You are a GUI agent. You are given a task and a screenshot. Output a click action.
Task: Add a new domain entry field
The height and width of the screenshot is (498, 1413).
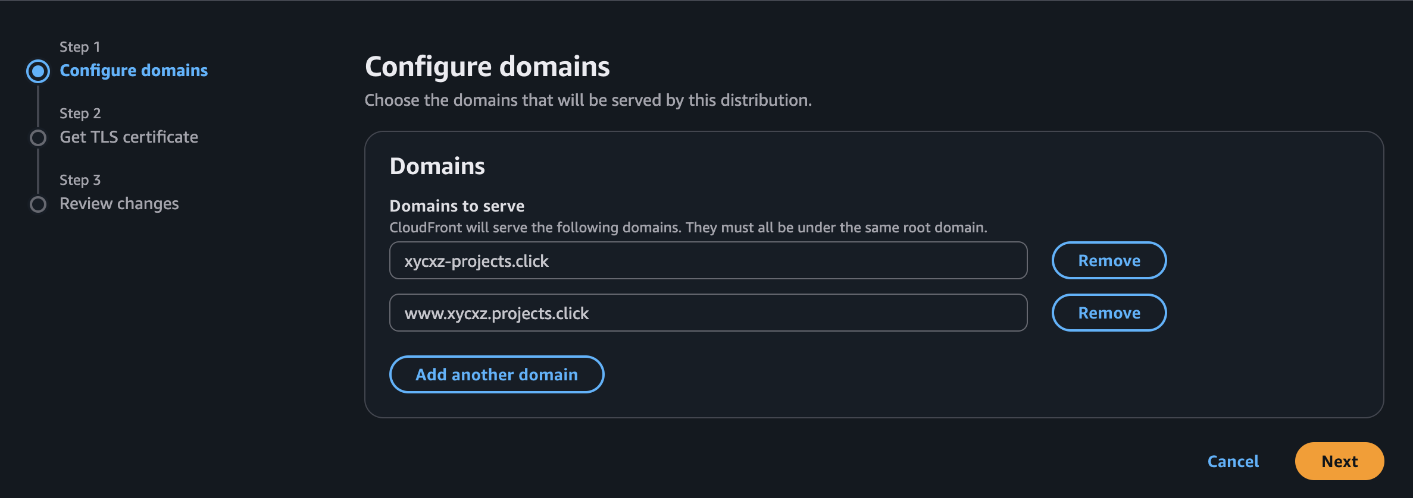tap(496, 374)
